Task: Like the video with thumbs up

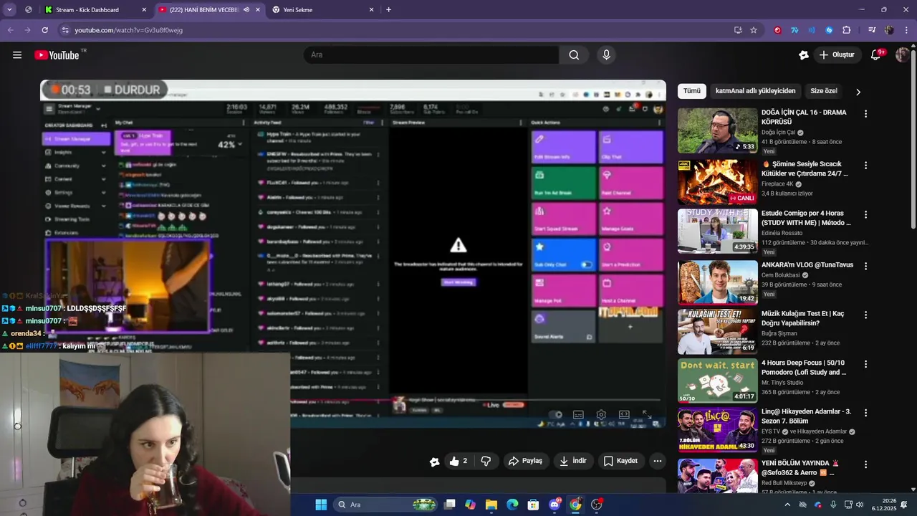Action: [x=458, y=461]
